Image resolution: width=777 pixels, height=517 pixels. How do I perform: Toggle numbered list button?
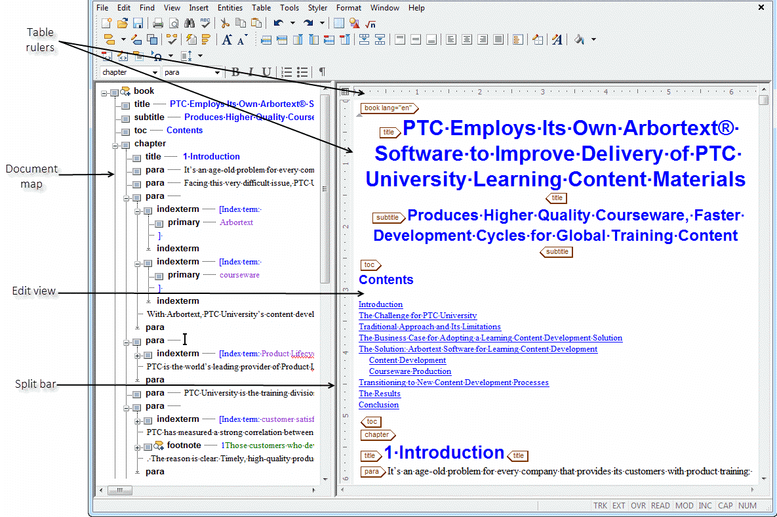point(287,72)
